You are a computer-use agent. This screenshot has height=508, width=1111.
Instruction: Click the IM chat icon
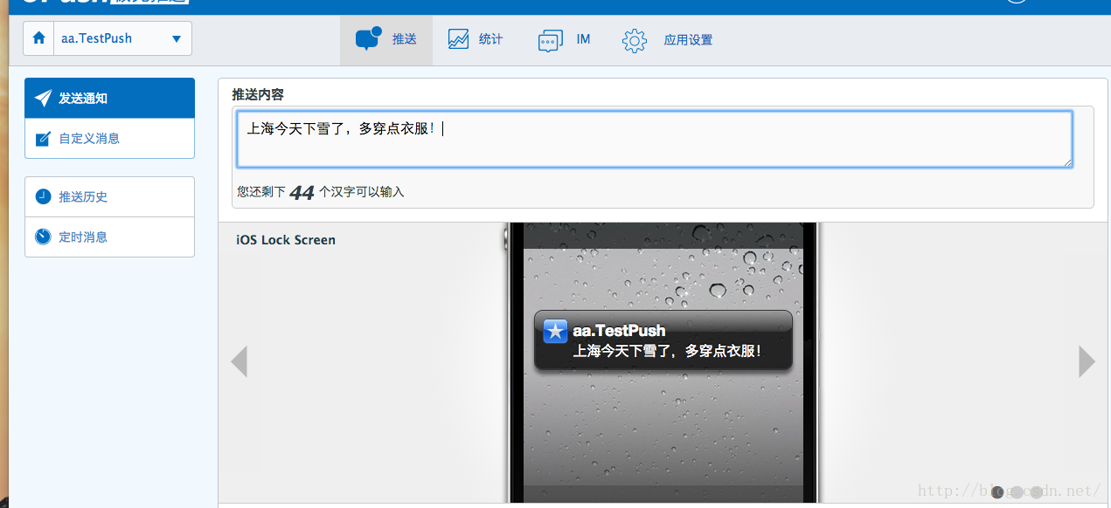[550, 40]
